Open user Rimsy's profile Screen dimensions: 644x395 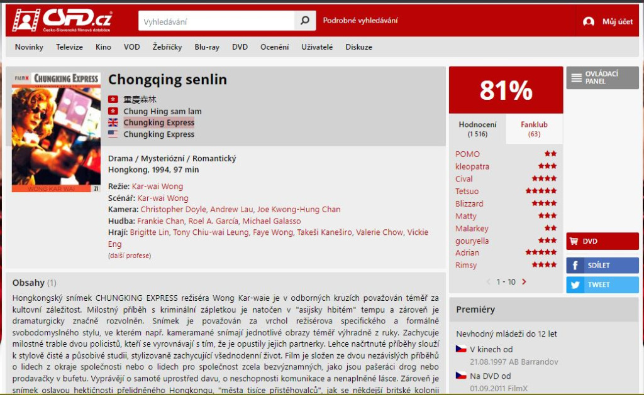tap(466, 265)
